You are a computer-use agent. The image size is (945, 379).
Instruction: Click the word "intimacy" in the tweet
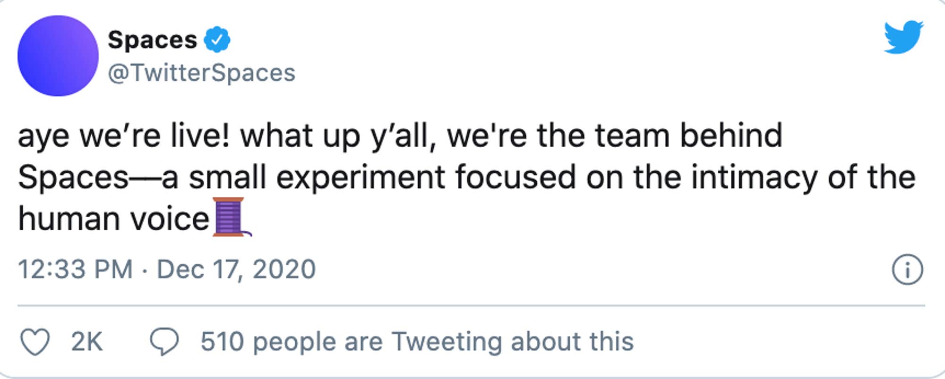point(754,177)
